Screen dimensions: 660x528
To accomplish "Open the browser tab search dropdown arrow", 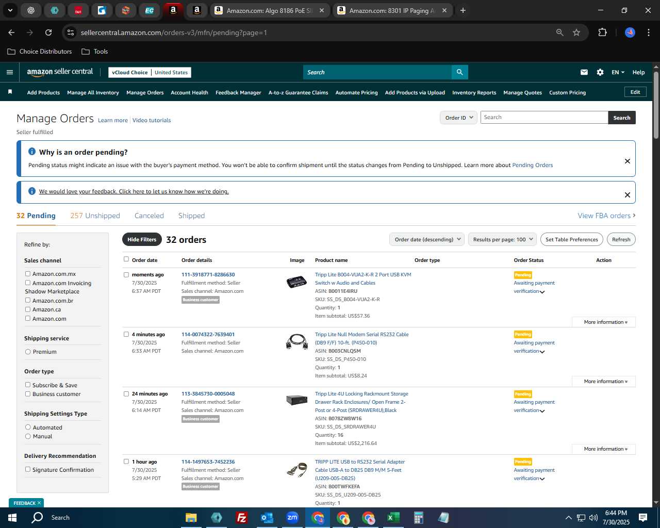I will [x=10, y=10].
